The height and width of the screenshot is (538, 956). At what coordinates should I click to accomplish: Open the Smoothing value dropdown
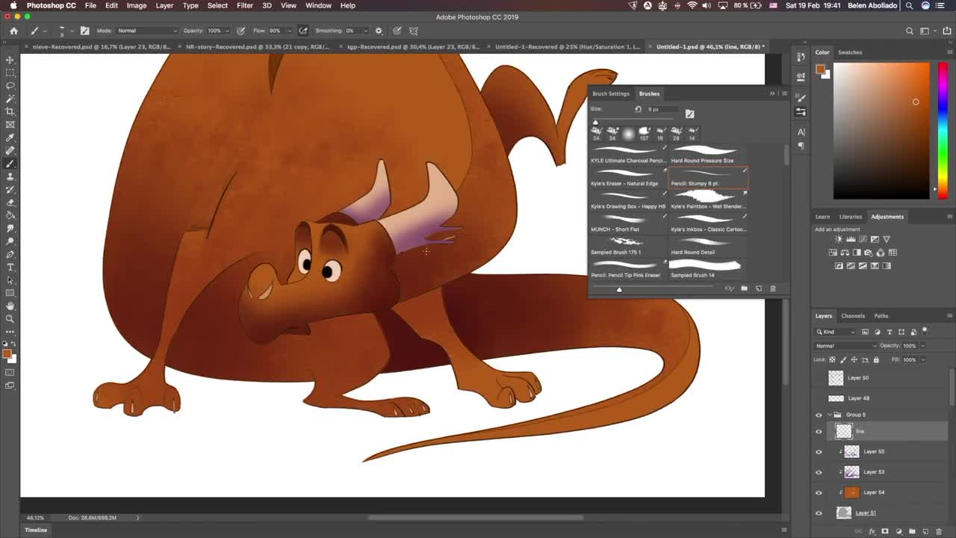[367, 31]
